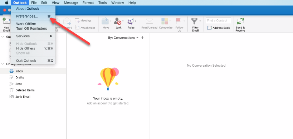Open the Edit menu

click(x=44, y=3)
